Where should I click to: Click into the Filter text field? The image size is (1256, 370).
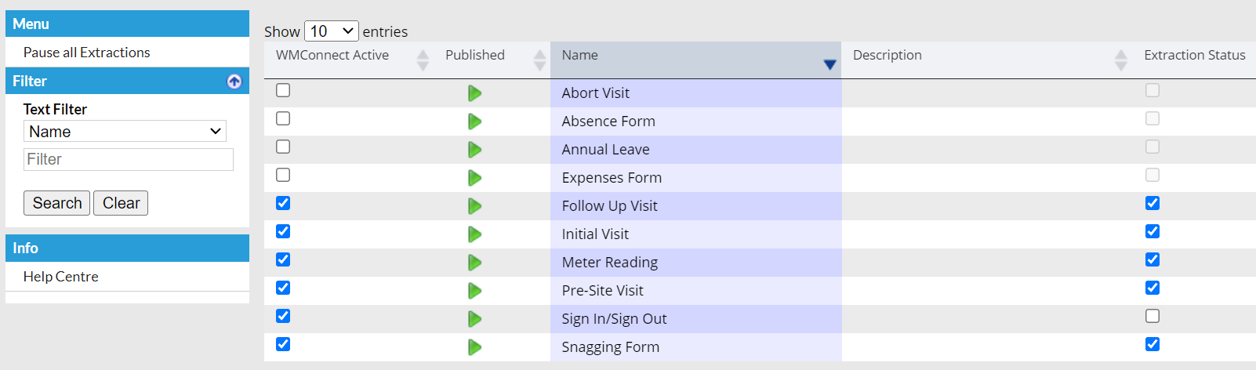[x=129, y=159]
